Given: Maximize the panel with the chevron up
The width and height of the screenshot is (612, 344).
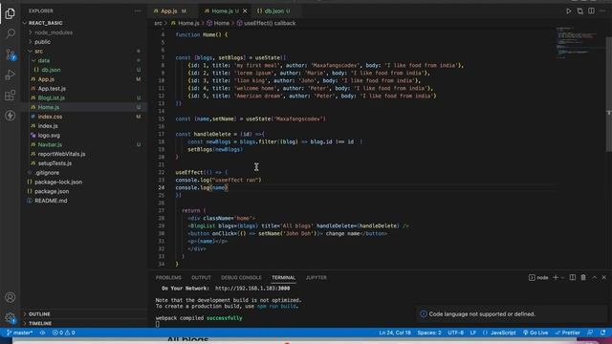Looking at the screenshot, I should (594, 277).
